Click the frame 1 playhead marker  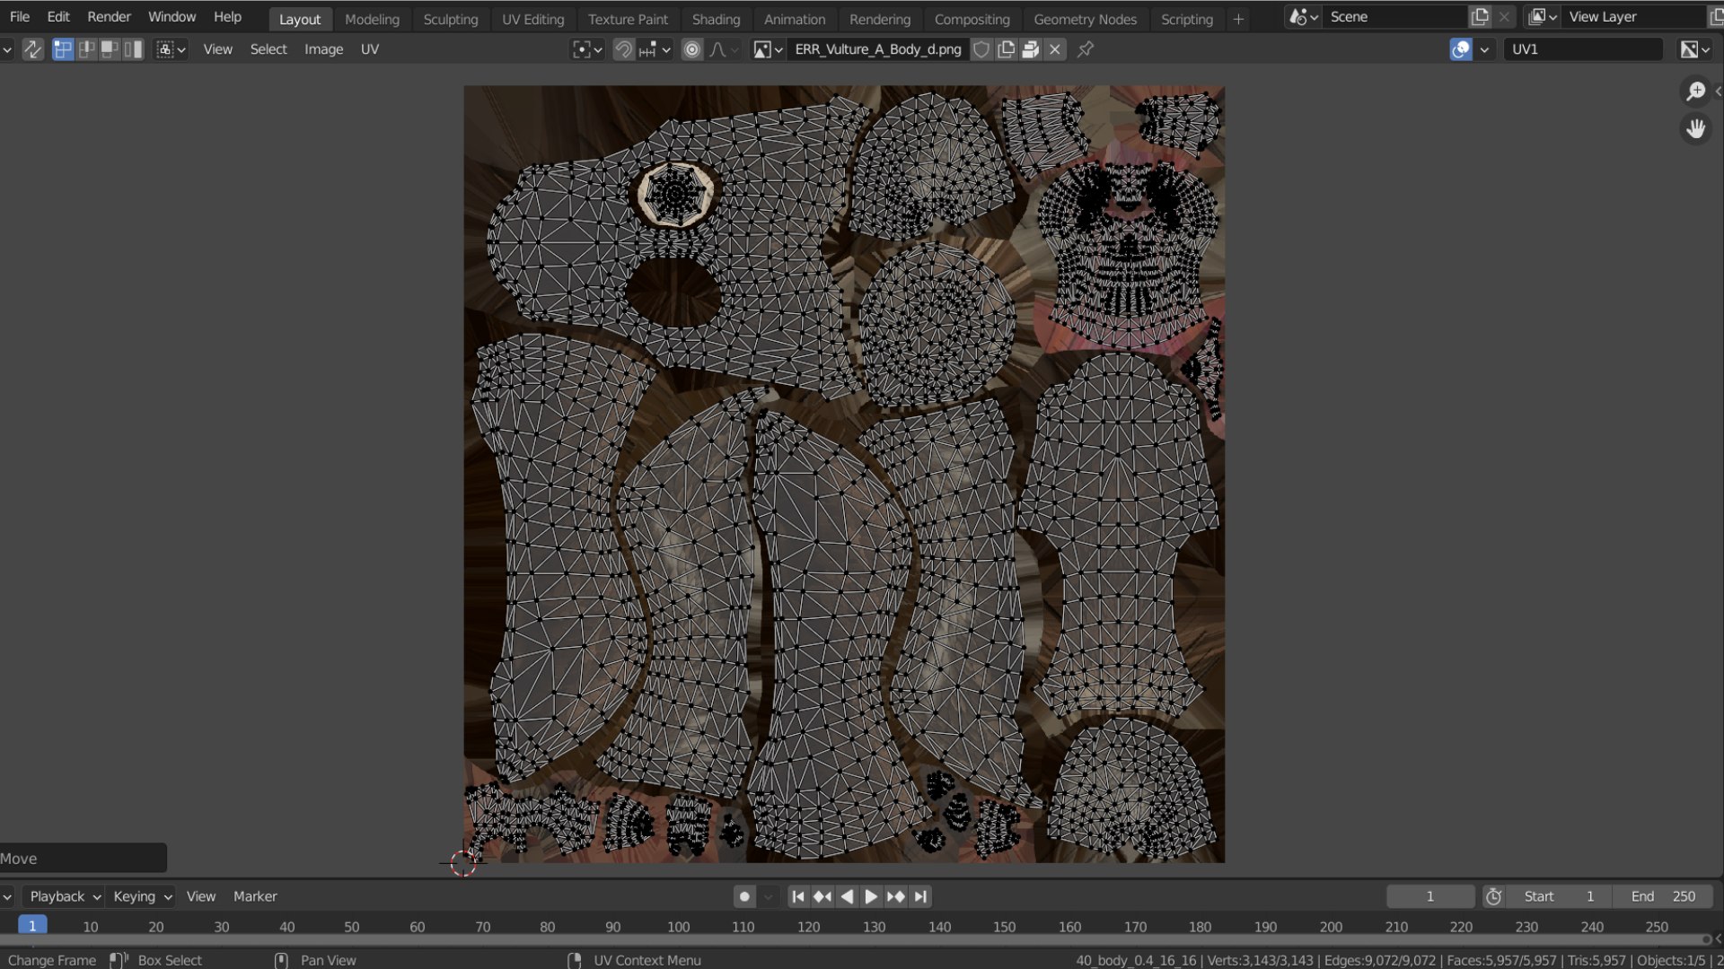coord(32,926)
